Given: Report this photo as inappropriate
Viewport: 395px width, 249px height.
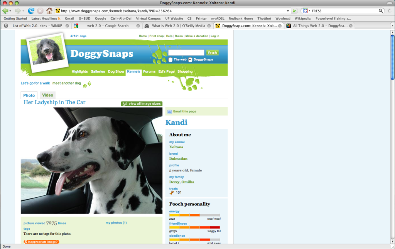Looking at the screenshot, I should coord(41,241).
